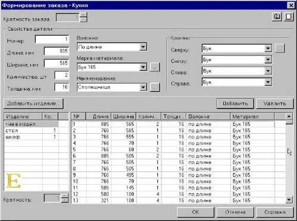Click the scroll up arrow of parts table
The image size is (297, 221).
(289, 116)
